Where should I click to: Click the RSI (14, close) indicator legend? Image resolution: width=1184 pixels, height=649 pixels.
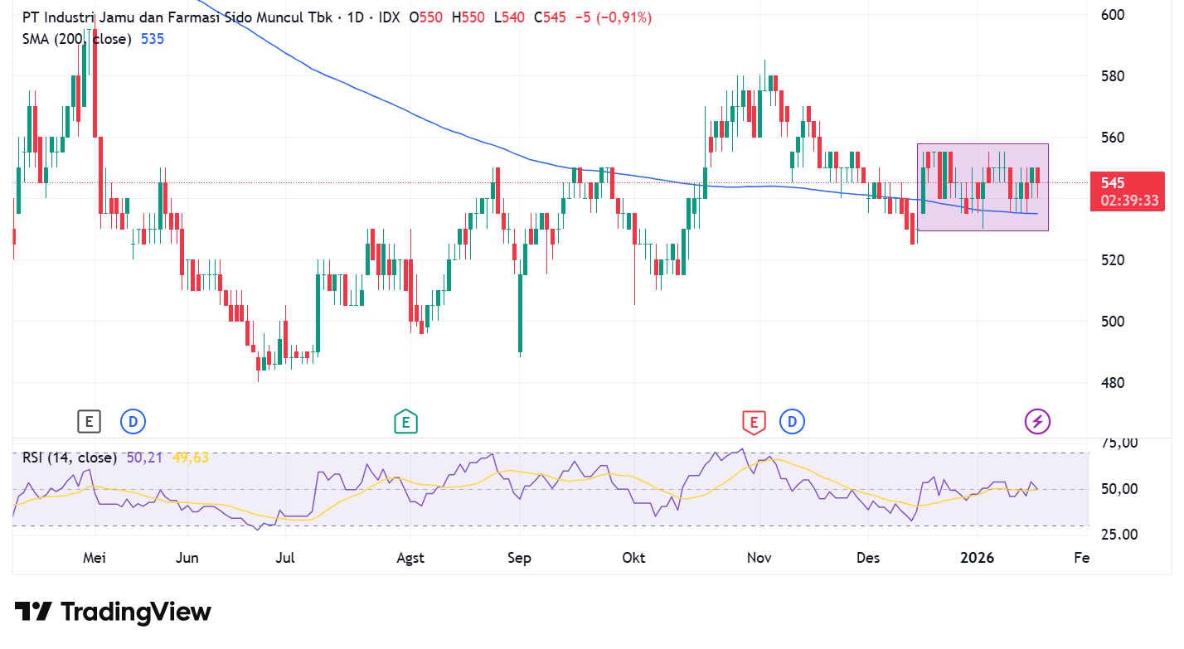[70, 456]
